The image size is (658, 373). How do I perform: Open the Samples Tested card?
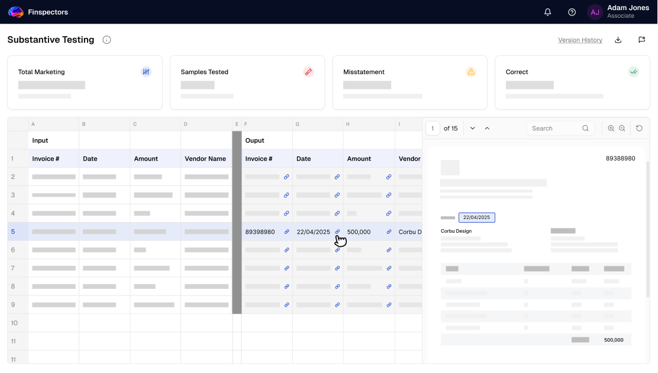tap(247, 82)
